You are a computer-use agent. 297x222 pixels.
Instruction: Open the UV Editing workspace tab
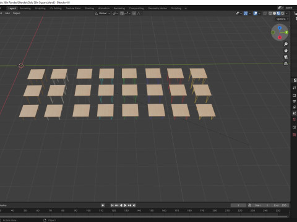(56, 9)
